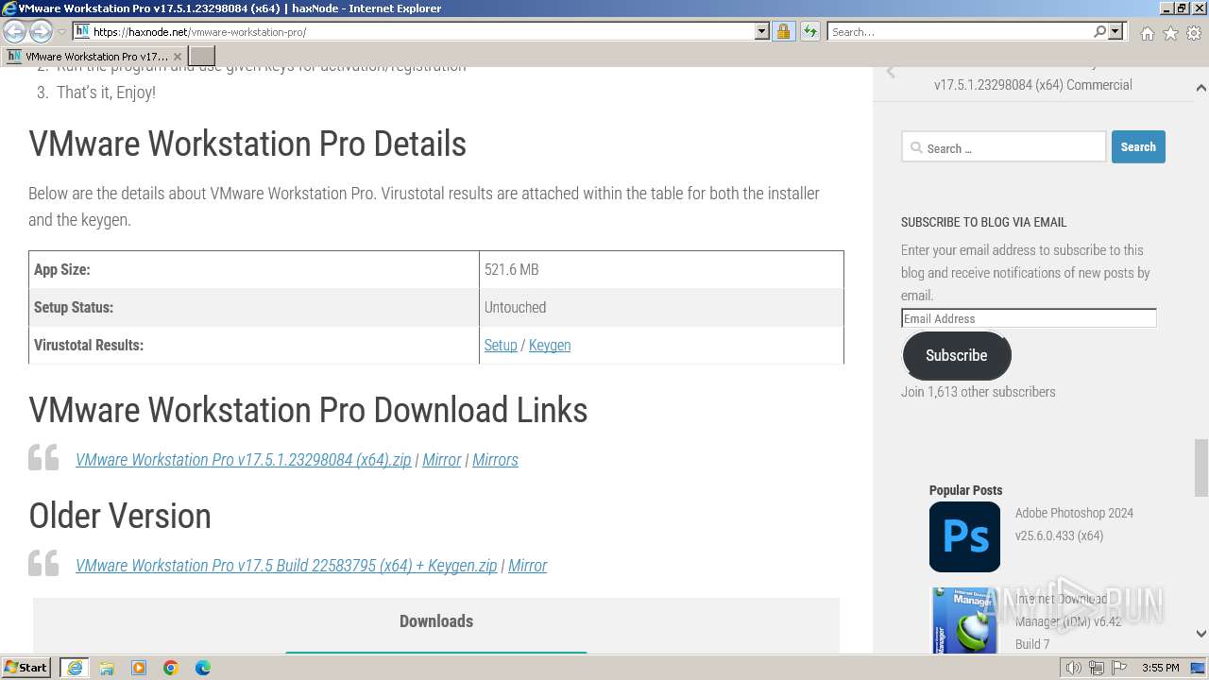Image resolution: width=1209 pixels, height=680 pixels.
Task: Open media player taskbar icon
Action: 139,668
